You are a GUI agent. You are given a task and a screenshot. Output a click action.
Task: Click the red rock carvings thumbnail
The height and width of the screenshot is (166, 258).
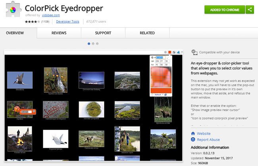pos(56,109)
